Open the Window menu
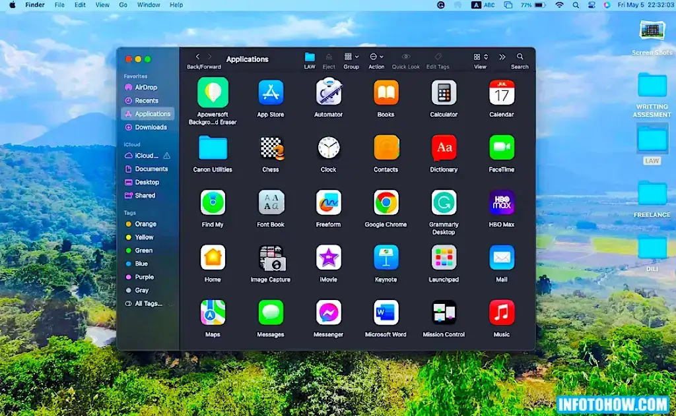The height and width of the screenshot is (416, 676). [149, 5]
